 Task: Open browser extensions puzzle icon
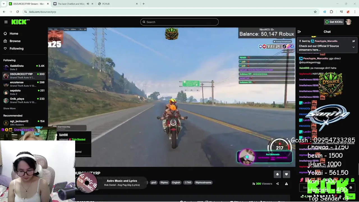tap(332, 12)
